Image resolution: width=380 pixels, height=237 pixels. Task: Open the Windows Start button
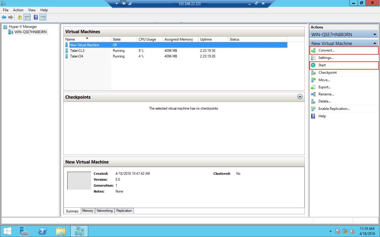7,231
